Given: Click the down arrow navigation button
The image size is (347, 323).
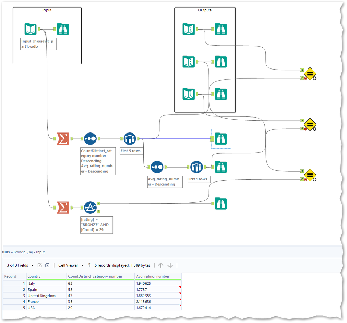Looking at the screenshot, I should pos(170,265).
